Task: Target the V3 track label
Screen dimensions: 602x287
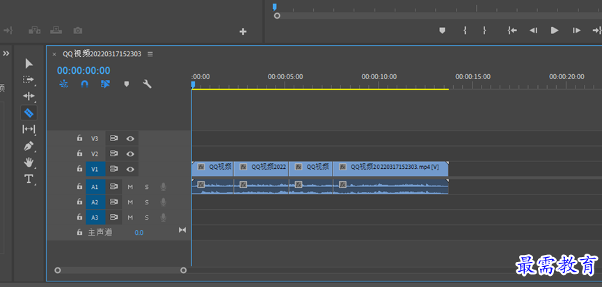Action: (95, 138)
